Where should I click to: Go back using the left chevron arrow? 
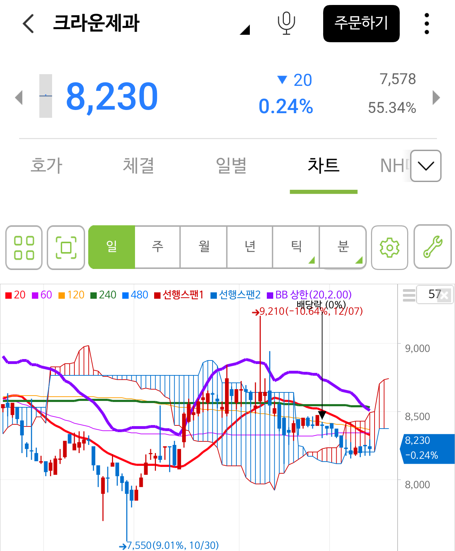coord(28,23)
